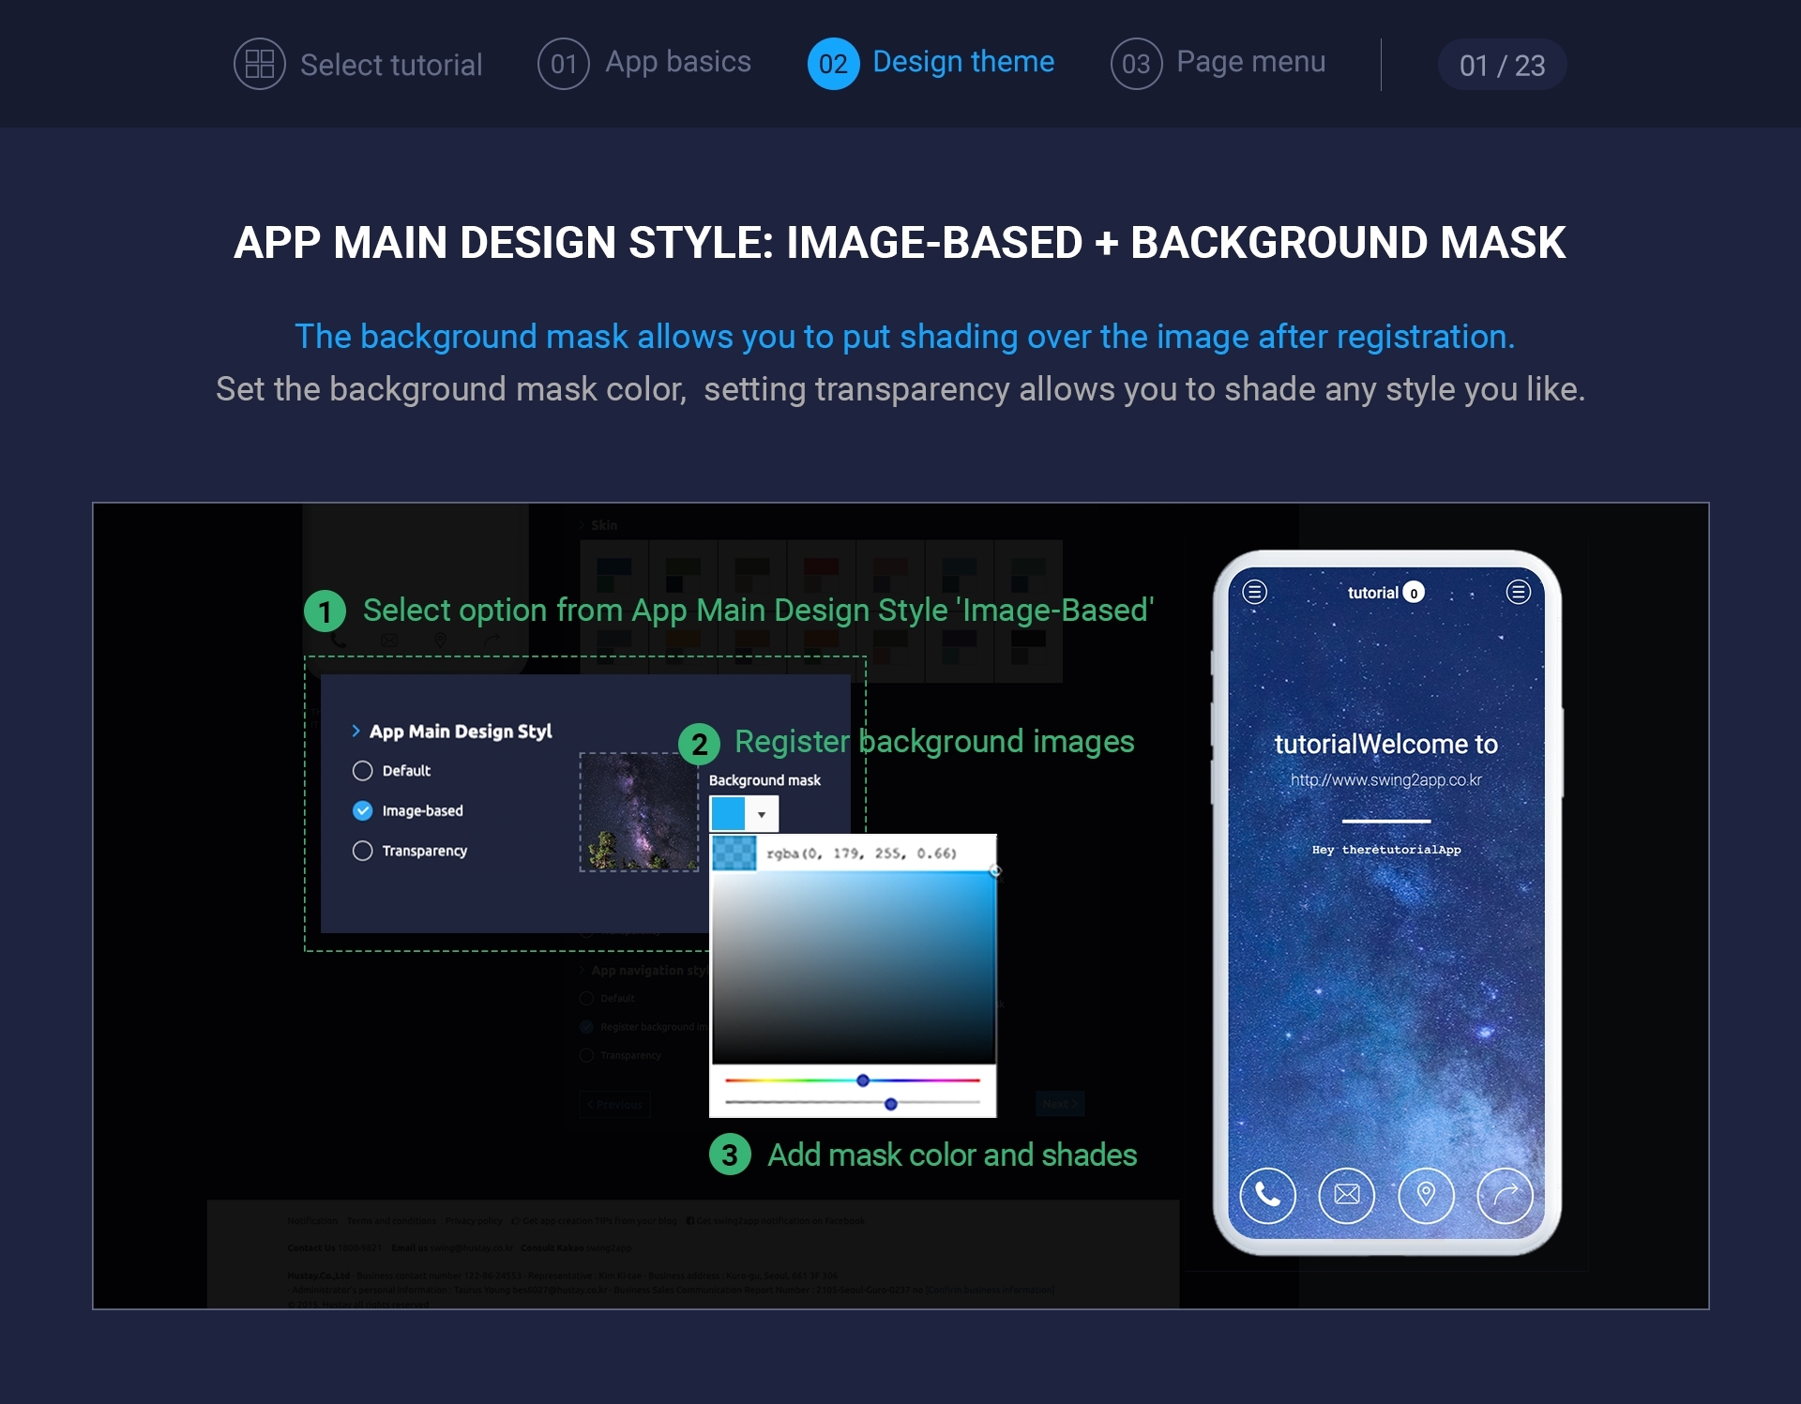This screenshot has height=1404, width=1801.
Task: Click the starry background image thumbnail
Action: (x=639, y=812)
